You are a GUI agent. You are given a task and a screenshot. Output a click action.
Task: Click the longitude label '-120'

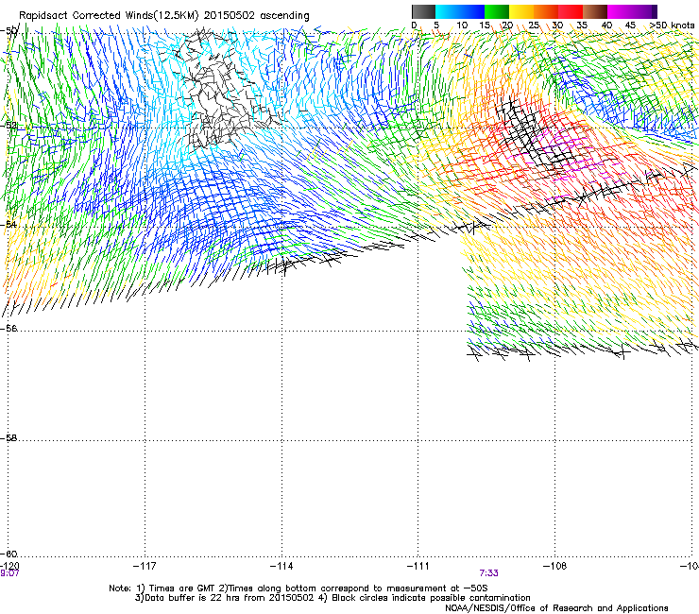[9, 566]
